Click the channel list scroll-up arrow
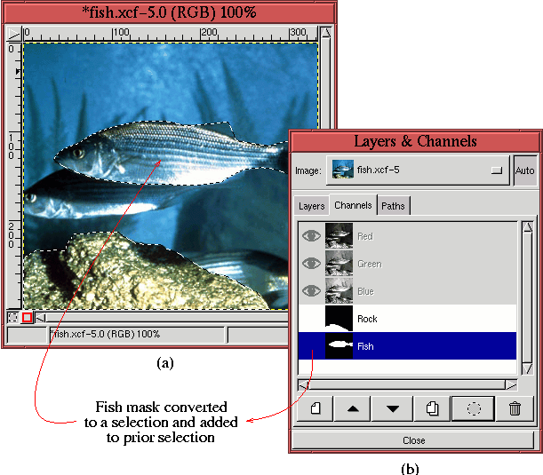The height and width of the screenshot is (475, 543). click(x=526, y=227)
